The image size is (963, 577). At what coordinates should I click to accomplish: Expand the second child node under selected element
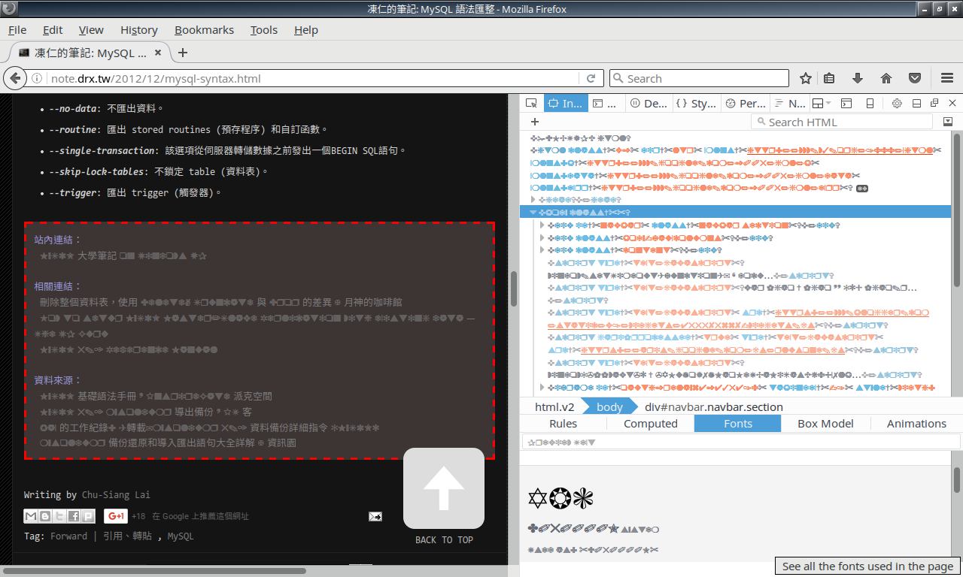click(x=542, y=237)
